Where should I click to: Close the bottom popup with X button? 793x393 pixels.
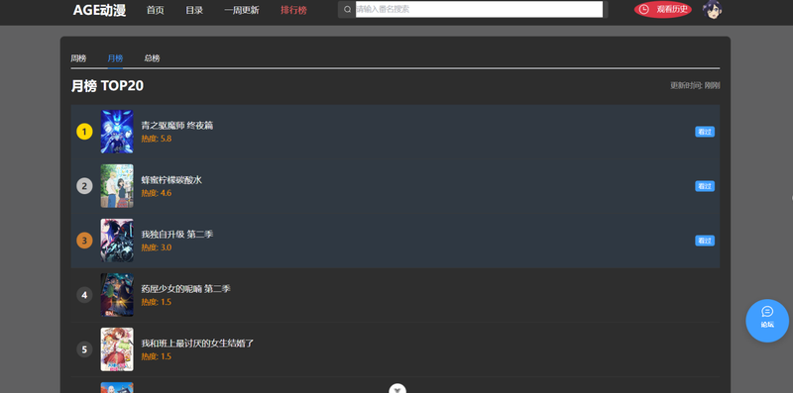(397, 389)
